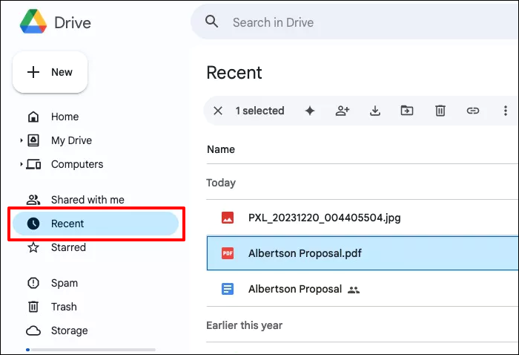Copy link using the link icon
Screen dimensions: 519x355
pyautogui.click(x=473, y=111)
